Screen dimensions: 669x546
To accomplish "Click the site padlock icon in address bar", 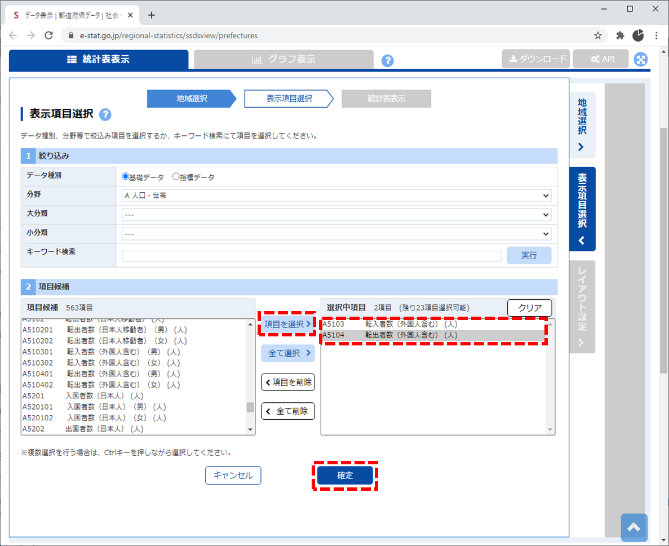I will tap(71, 35).
